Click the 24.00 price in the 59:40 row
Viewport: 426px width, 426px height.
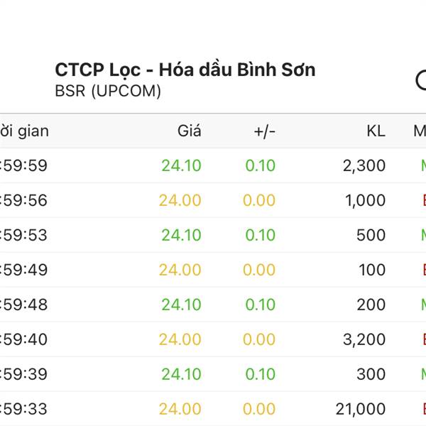pos(180,339)
